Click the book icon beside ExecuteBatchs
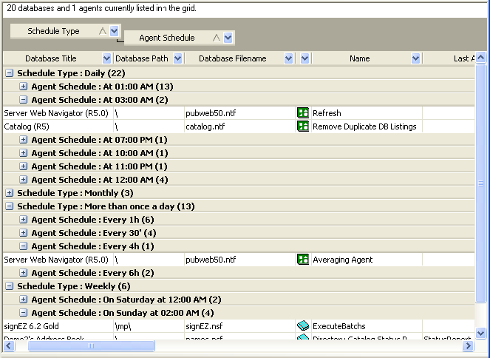Image resolution: width=490 pixels, height=358 pixels. click(x=302, y=326)
